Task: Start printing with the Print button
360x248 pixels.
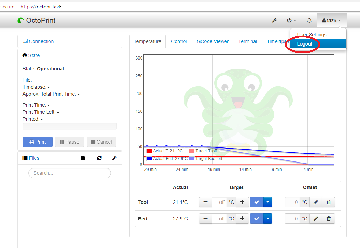Action: click(38, 142)
